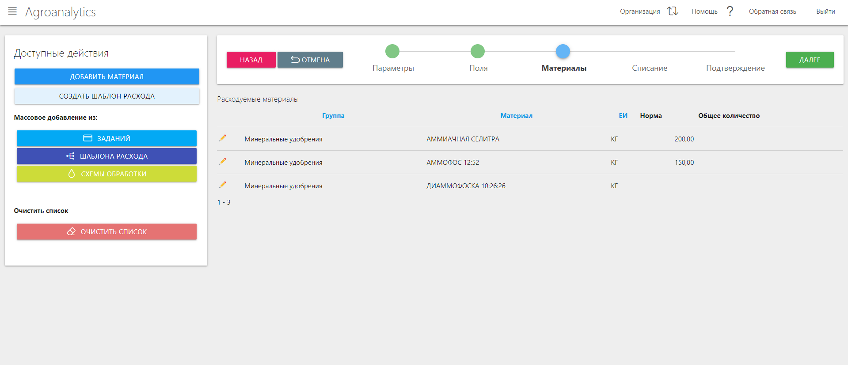Click the help question mark icon

tap(730, 11)
